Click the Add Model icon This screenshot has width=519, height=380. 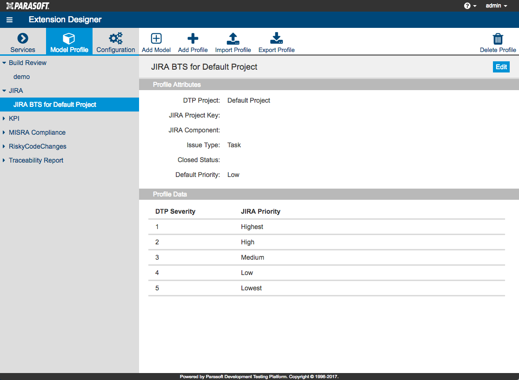click(156, 39)
